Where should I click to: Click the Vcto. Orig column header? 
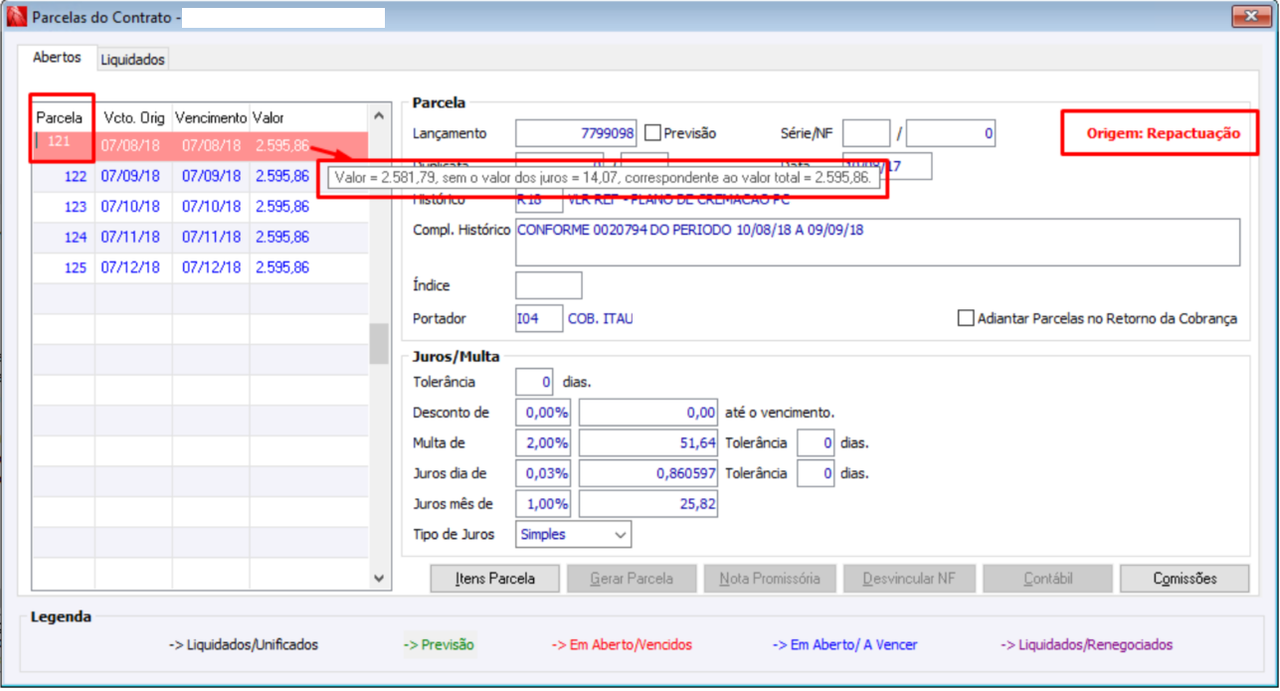point(133,117)
